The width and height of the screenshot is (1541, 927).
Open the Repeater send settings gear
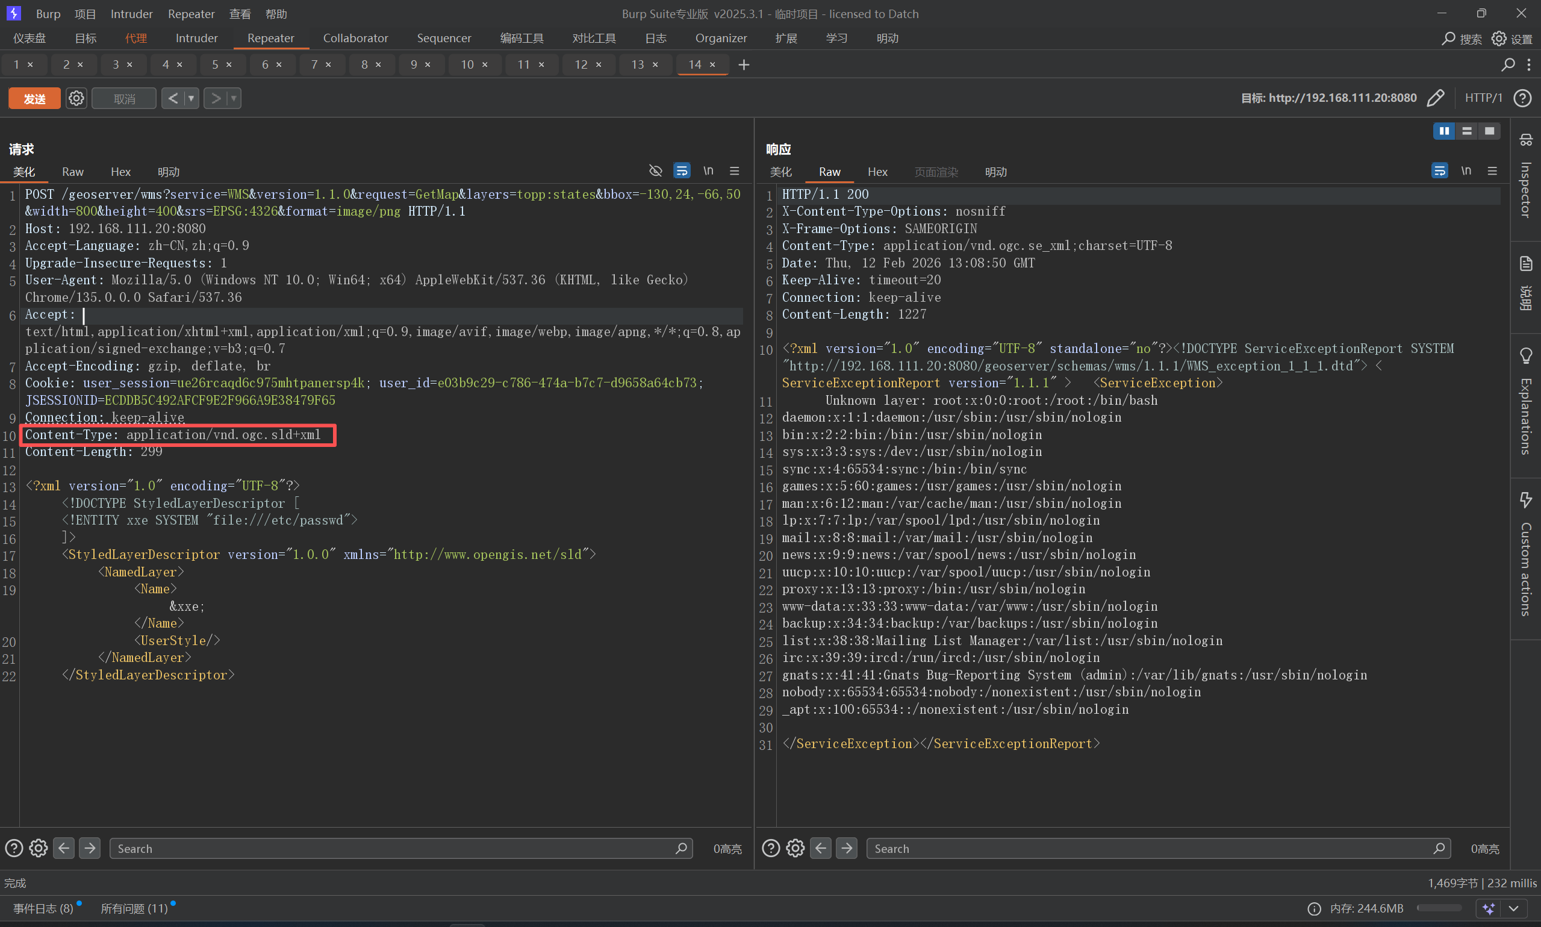point(76,98)
